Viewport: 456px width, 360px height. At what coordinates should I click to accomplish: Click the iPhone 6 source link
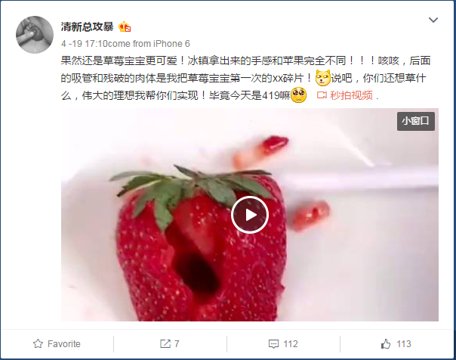pyautogui.click(x=171, y=44)
